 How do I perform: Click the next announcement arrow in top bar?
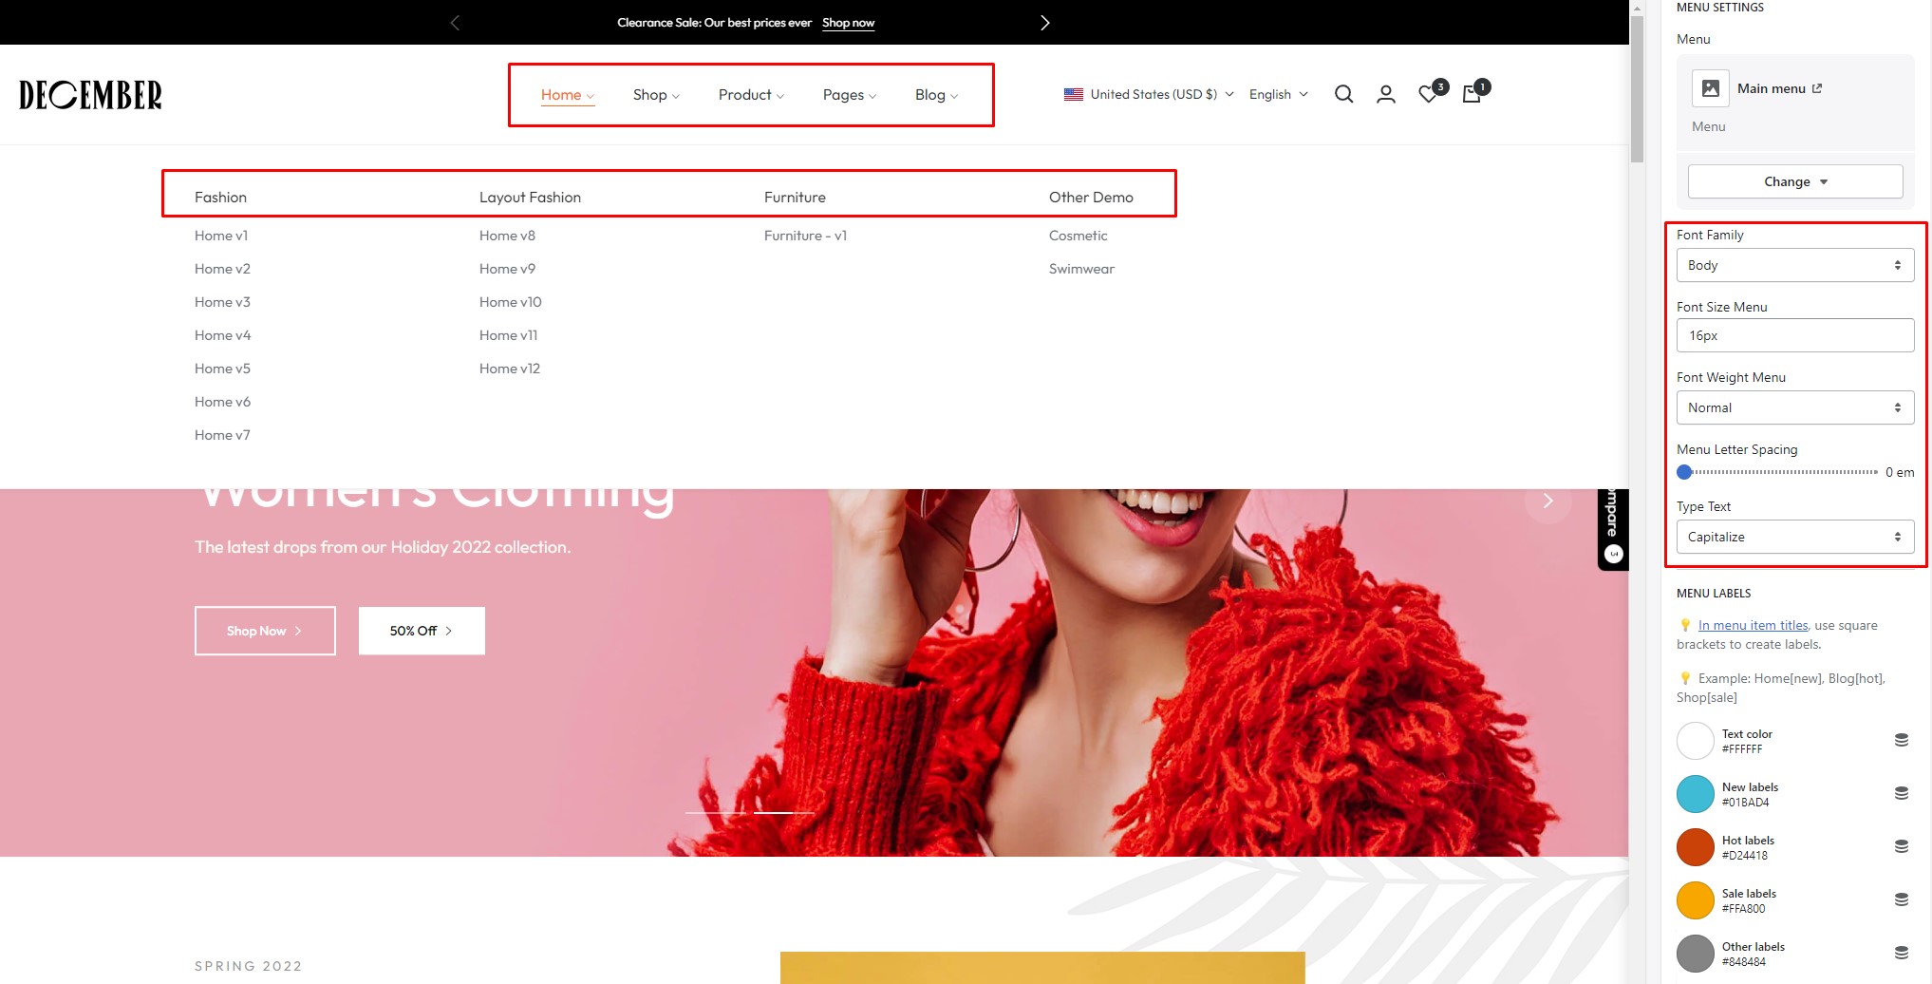coord(1044,23)
